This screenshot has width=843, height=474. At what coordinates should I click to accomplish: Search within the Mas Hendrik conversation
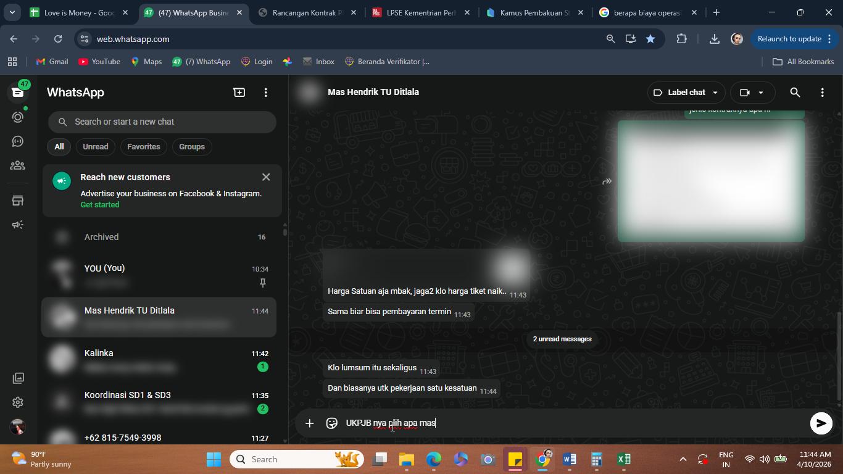pos(795,93)
